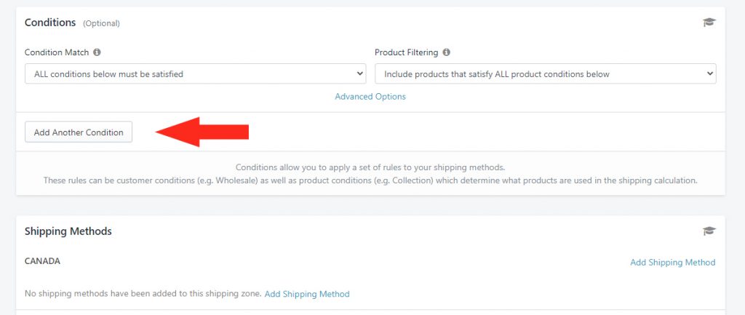Click Add Shipping Method link after the empty-zone message
This screenshot has width=745, height=315.
307,294
